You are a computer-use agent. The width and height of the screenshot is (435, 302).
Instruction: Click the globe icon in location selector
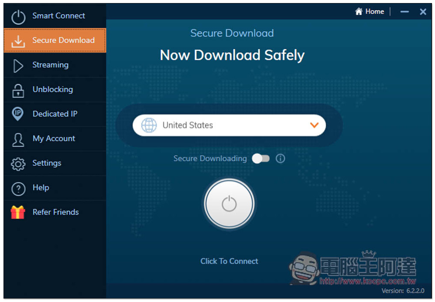click(149, 125)
